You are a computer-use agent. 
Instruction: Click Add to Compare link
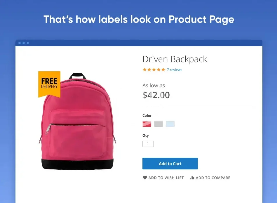click(x=210, y=178)
